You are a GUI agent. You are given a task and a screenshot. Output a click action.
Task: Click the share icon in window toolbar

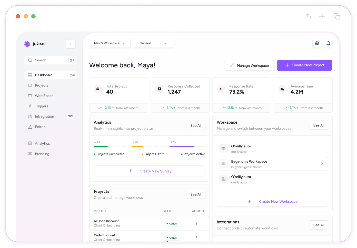click(308, 16)
